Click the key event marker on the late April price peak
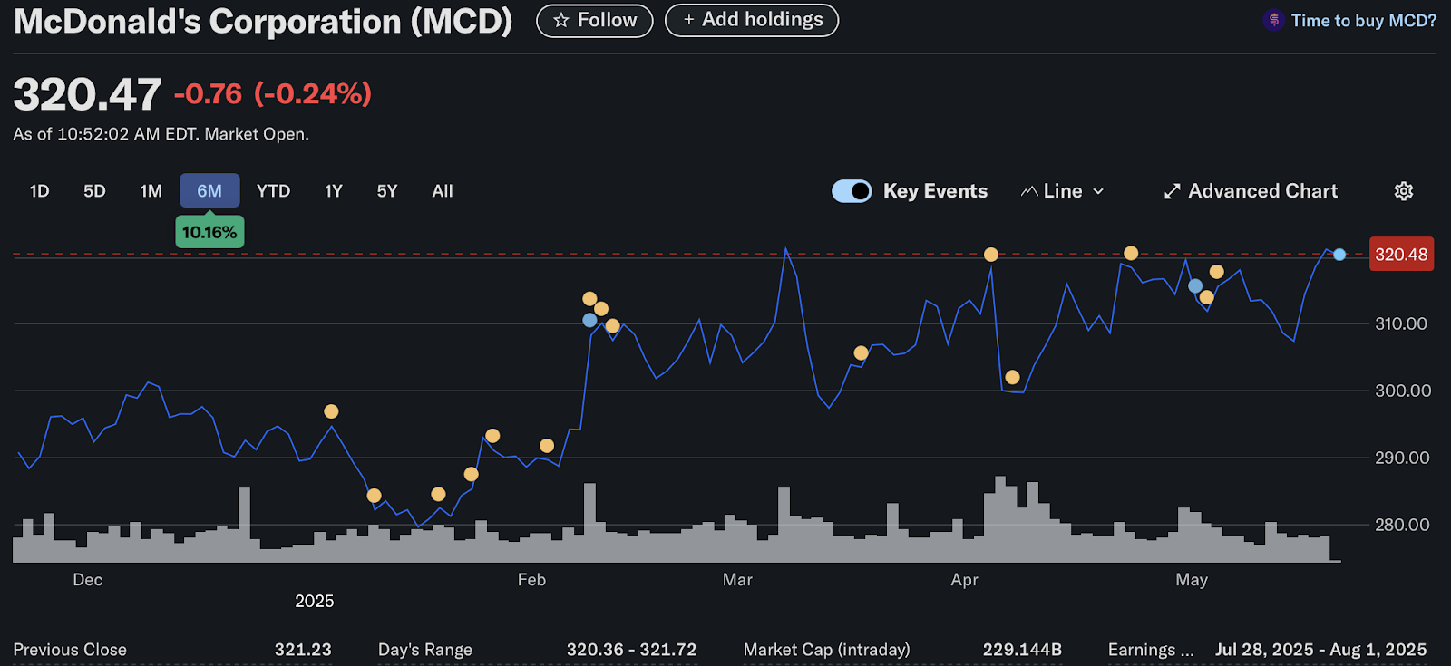This screenshot has width=1451, height=666. (x=1131, y=253)
